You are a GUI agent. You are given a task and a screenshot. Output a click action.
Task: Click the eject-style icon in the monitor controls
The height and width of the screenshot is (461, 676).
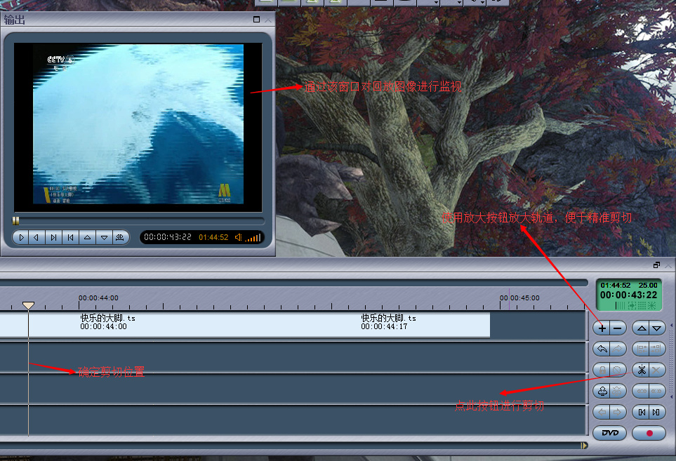(x=121, y=238)
